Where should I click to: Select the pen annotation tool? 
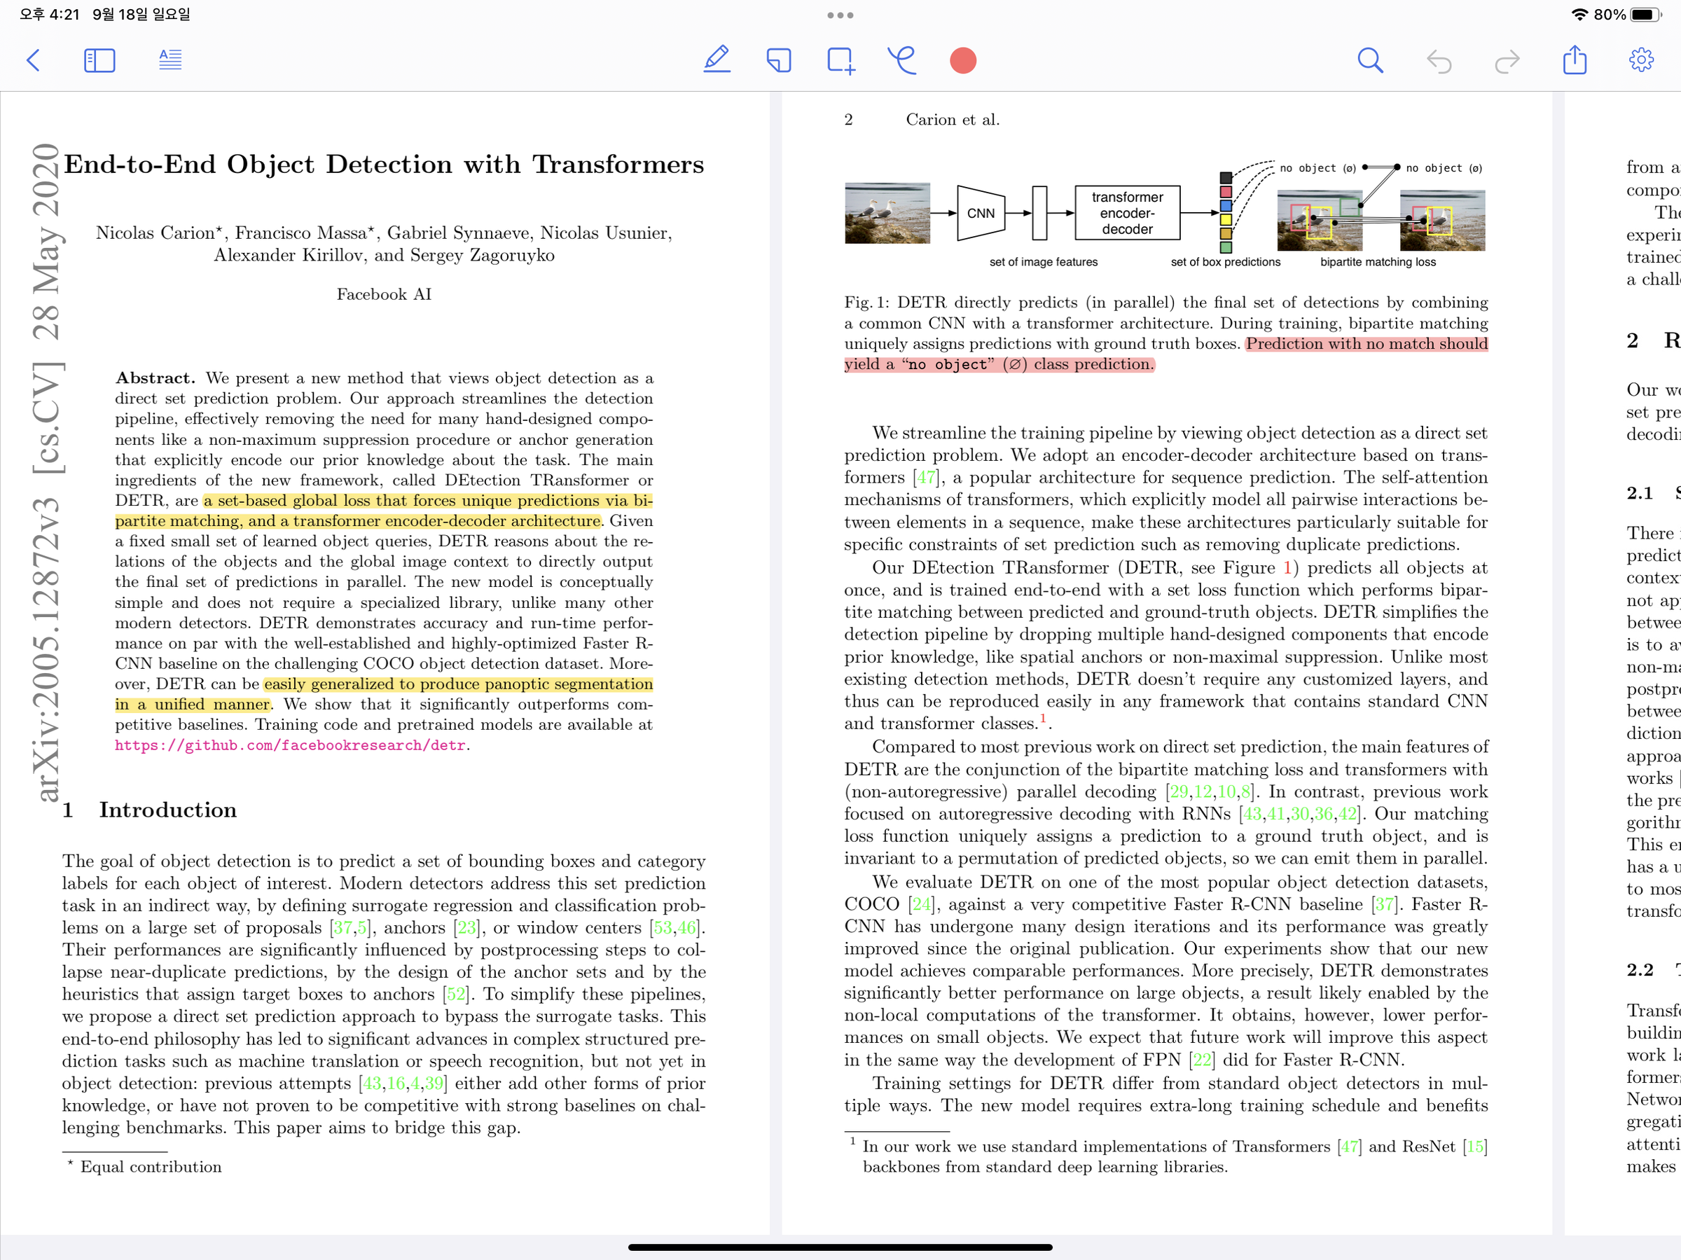click(x=717, y=60)
